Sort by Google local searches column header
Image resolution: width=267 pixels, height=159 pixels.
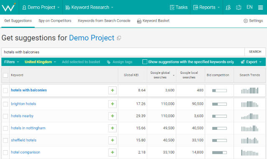189,75
